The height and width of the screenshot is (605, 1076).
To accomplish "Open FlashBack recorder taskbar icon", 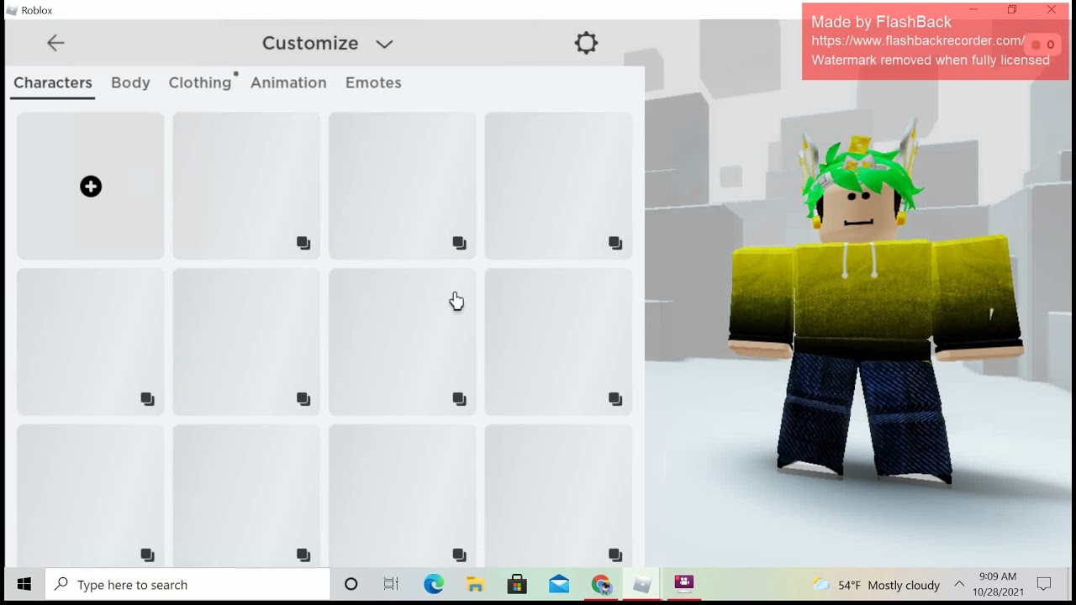I will (x=684, y=584).
